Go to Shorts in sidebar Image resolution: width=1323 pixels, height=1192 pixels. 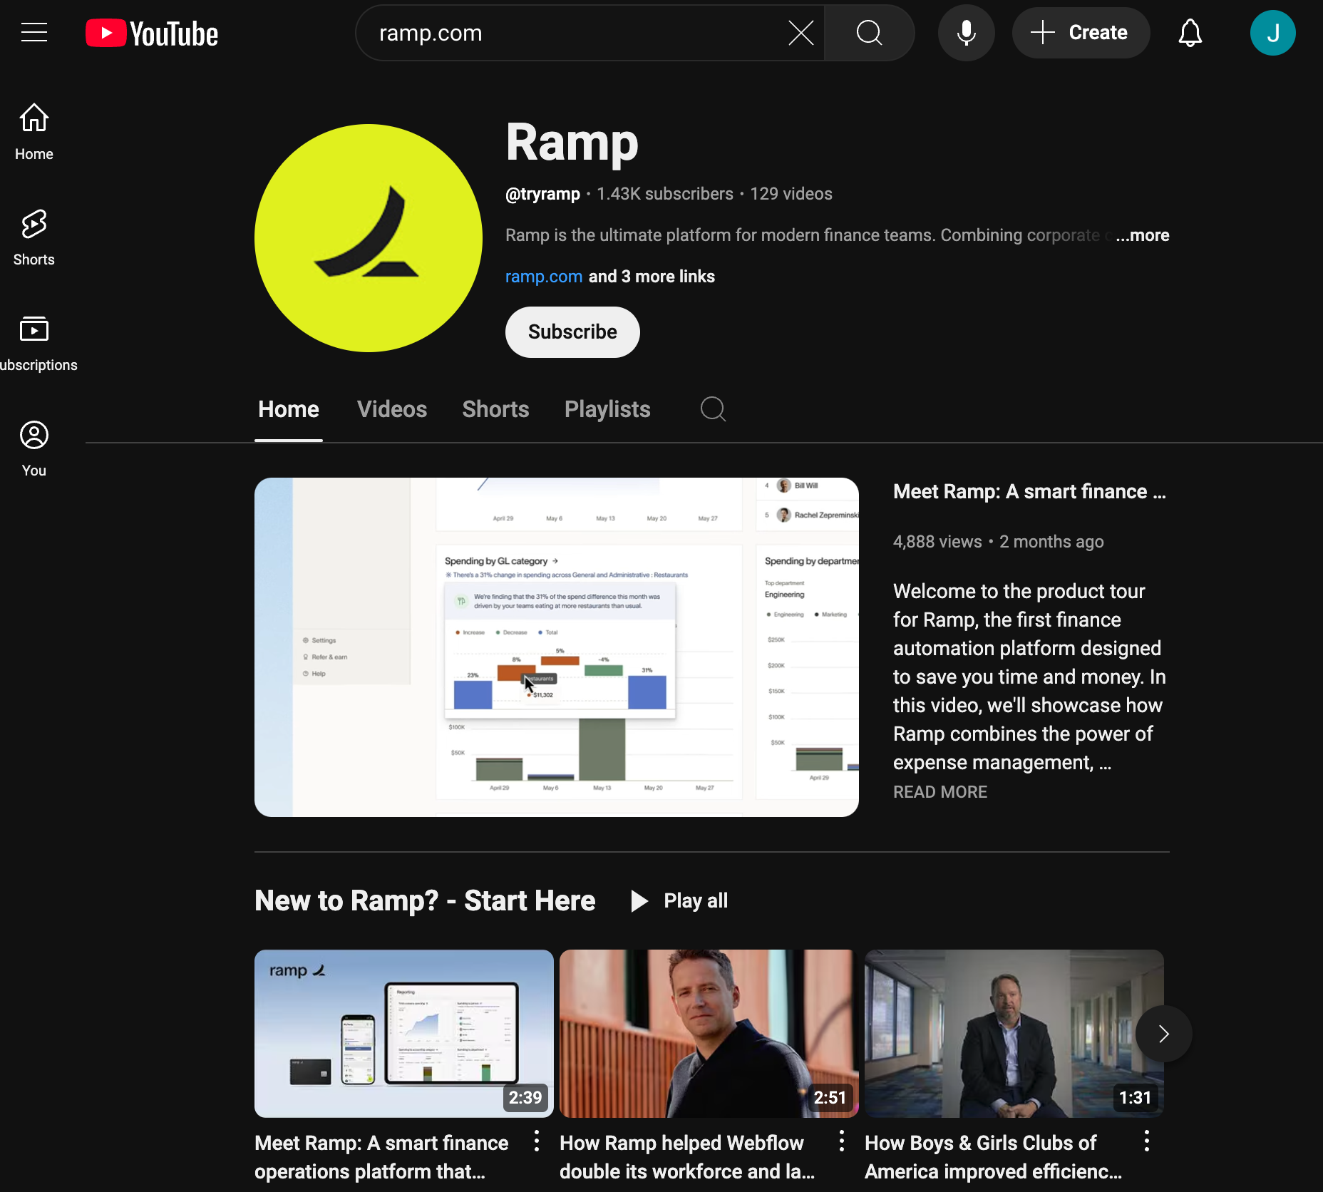(34, 238)
